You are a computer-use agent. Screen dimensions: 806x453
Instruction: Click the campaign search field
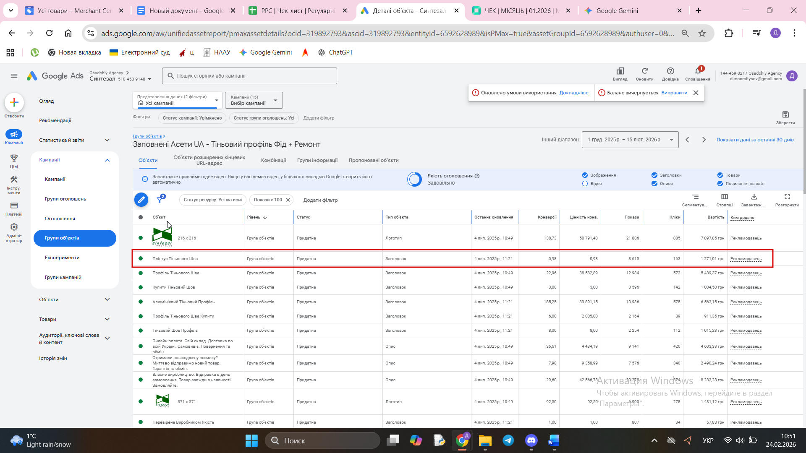pos(249,76)
